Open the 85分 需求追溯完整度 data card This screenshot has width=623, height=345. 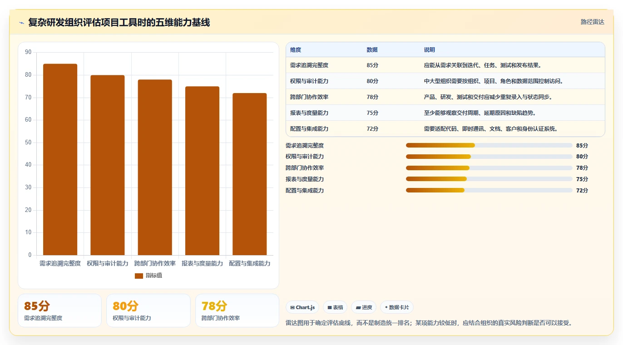pos(59,310)
